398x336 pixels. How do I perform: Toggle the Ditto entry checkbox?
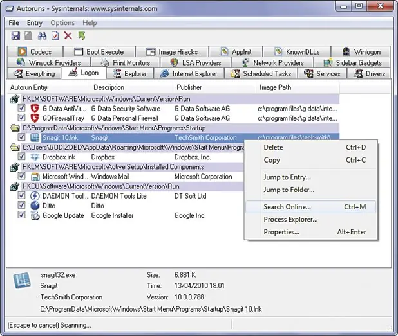[22, 205]
